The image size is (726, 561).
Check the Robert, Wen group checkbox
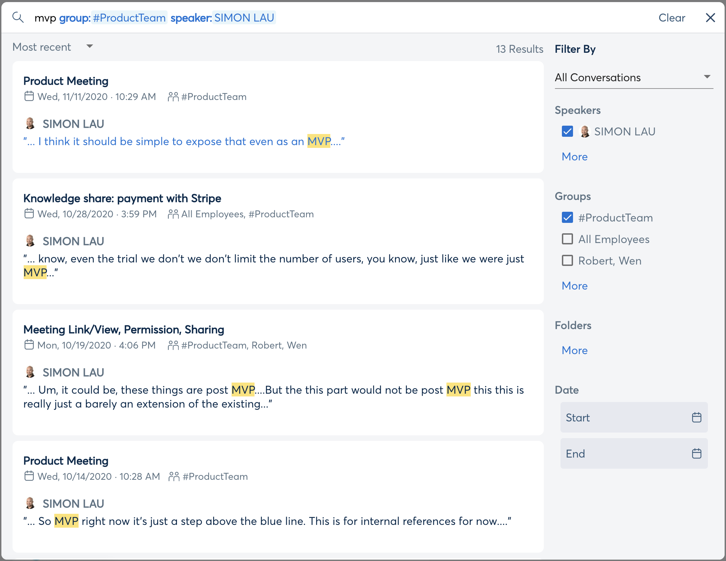[x=567, y=260]
